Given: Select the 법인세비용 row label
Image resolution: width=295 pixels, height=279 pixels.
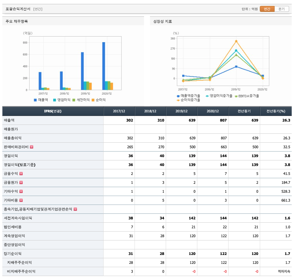Looking at the screenshot, I should click(x=12, y=227).
